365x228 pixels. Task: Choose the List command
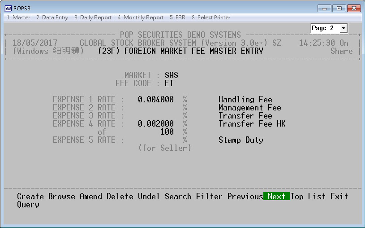click(317, 197)
